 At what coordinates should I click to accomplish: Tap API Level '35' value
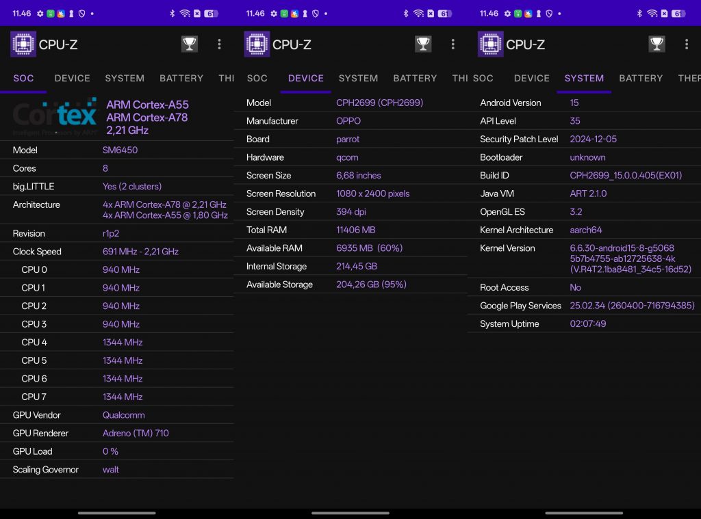click(574, 121)
